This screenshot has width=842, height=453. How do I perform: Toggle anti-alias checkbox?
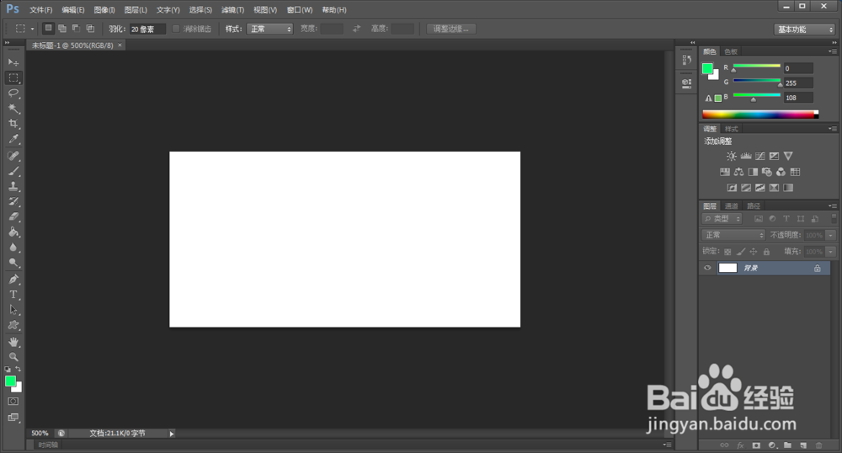click(x=176, y=29)
